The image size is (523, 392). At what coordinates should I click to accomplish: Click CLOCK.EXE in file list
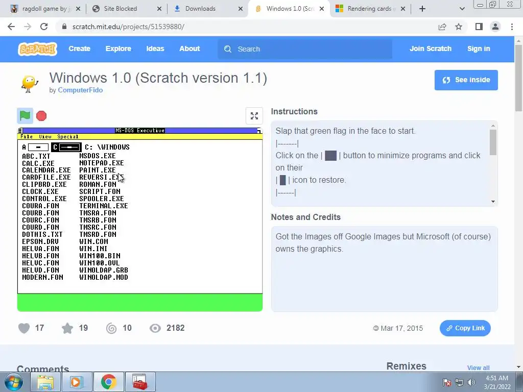(x=40, y=192)
